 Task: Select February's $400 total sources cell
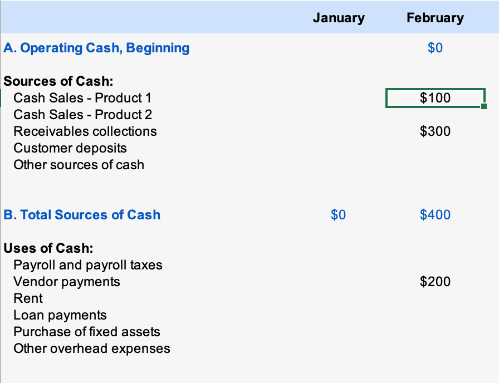(435, 215)
